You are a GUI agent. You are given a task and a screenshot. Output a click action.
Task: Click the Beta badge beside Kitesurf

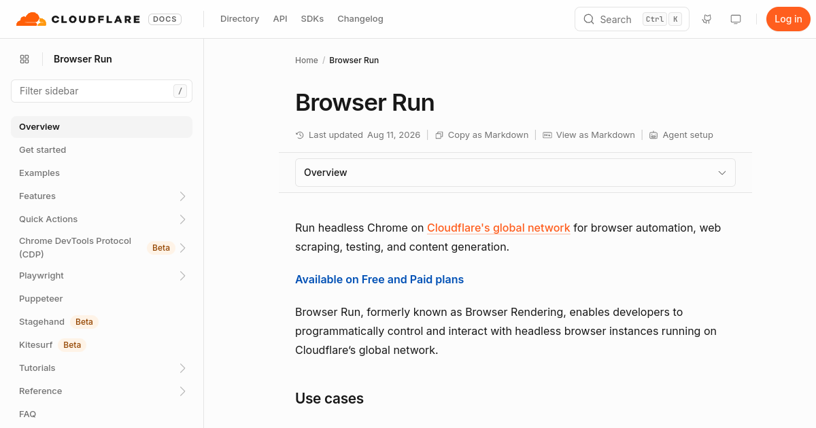pos(72,345)
